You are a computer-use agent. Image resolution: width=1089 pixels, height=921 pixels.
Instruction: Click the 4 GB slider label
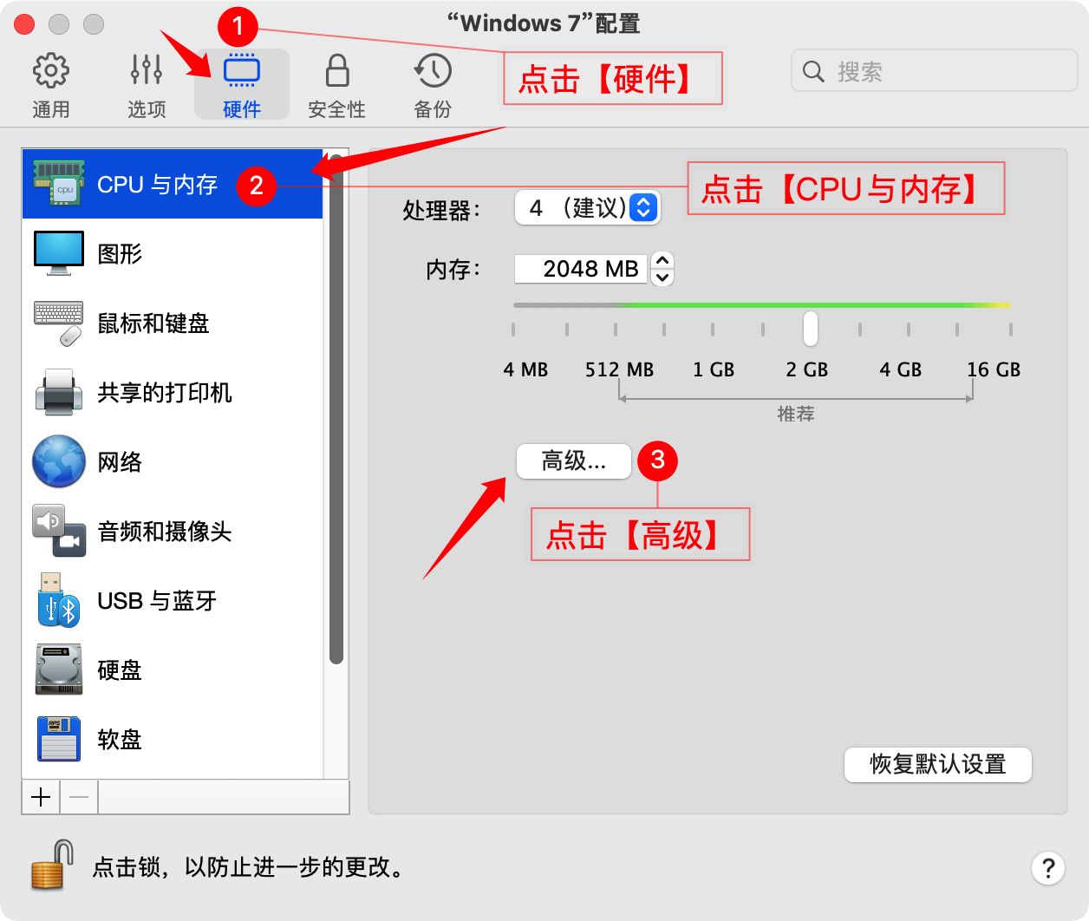click(x=900, y=370)
